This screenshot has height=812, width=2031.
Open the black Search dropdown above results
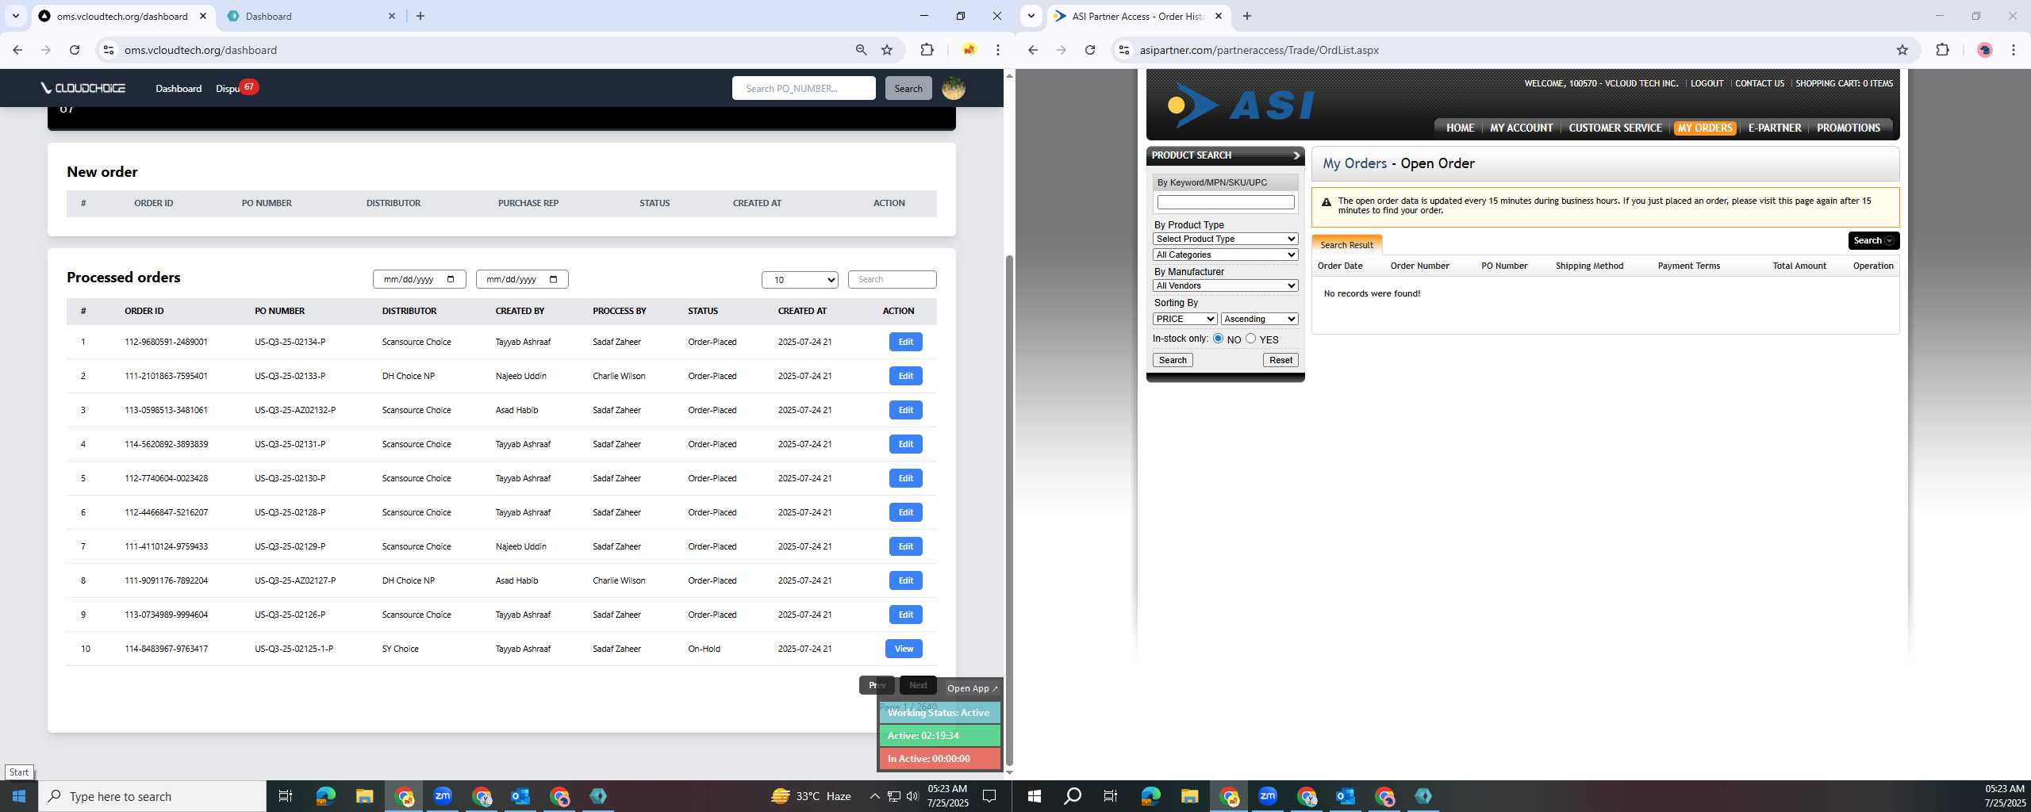tap(1873, 240)
